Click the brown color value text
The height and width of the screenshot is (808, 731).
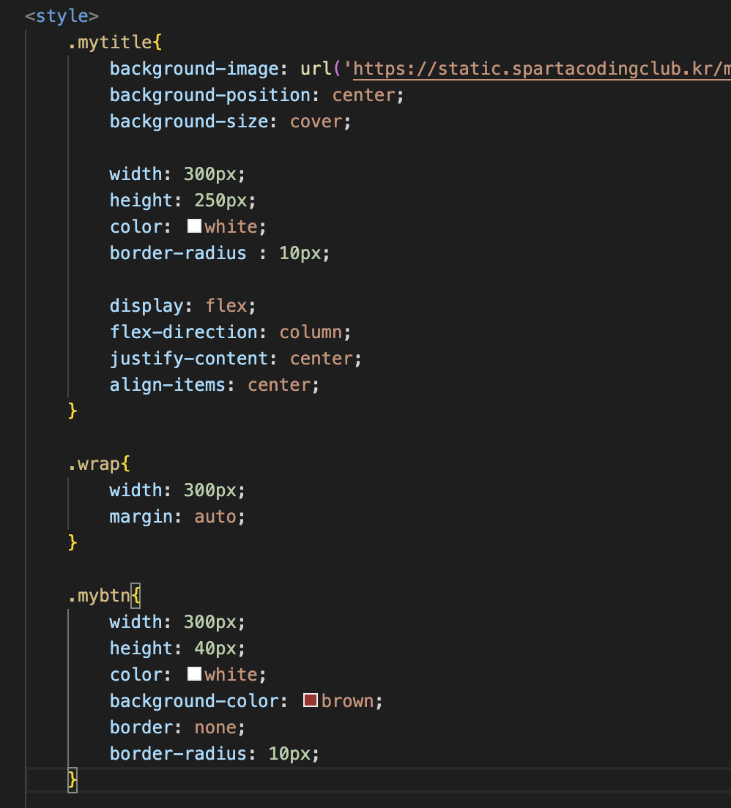[x=347, y=701]
